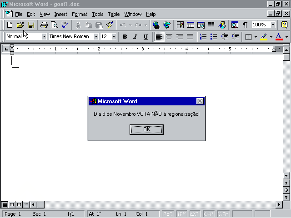Screen dimensions: 291x218
Task: Copy selection with the Copy icon
Action: click(x=89, y=25)
